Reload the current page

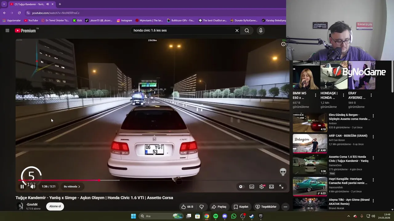click(19, 13)
